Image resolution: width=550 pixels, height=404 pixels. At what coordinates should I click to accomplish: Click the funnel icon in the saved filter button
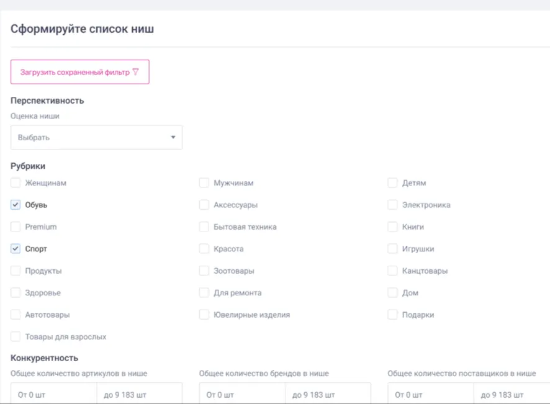pyautogui.click(x=136, y=72)
